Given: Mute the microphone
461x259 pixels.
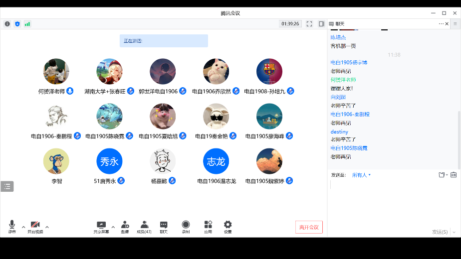Looking at the screenshot, I should coord(12,227).
